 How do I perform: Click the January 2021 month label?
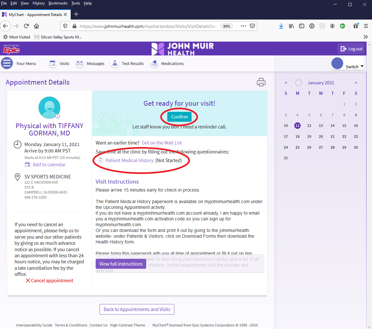(321, 83)
